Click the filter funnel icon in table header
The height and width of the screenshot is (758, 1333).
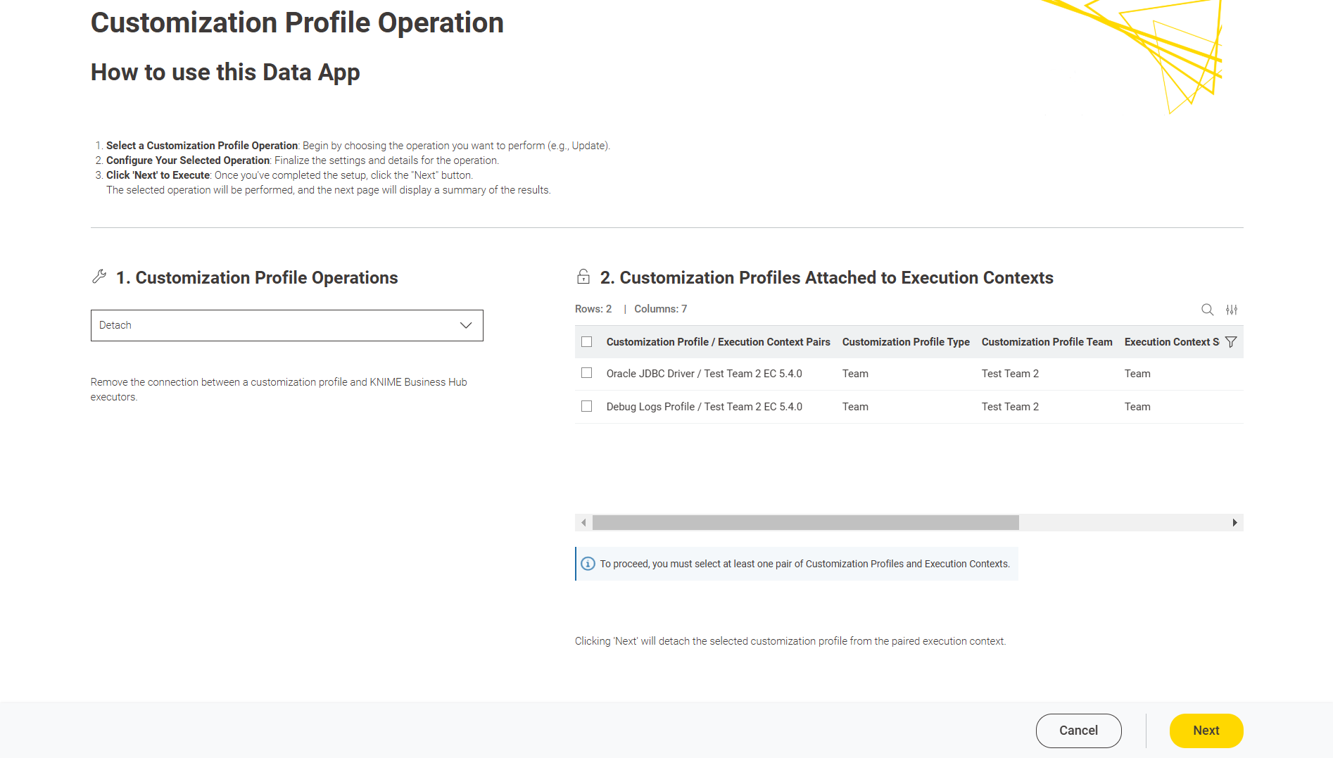pyautogui.click(x=1231, y=342)
